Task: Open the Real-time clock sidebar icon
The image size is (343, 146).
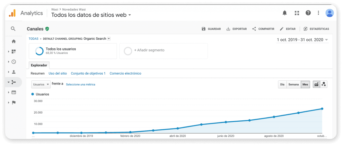Action: pos(13,62)
